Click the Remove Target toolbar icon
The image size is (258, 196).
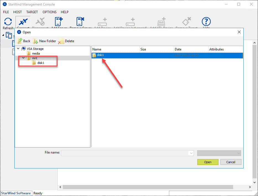pos(186,22)
